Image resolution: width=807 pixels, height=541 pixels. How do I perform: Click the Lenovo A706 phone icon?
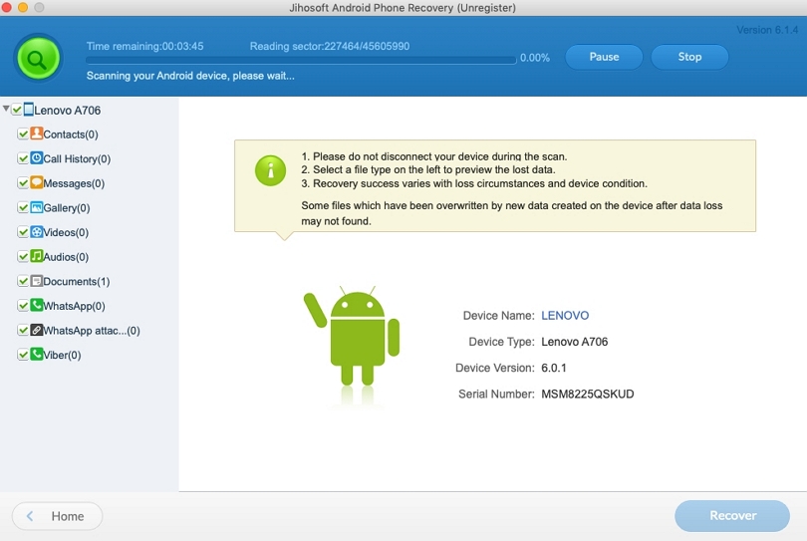point(29,110)
